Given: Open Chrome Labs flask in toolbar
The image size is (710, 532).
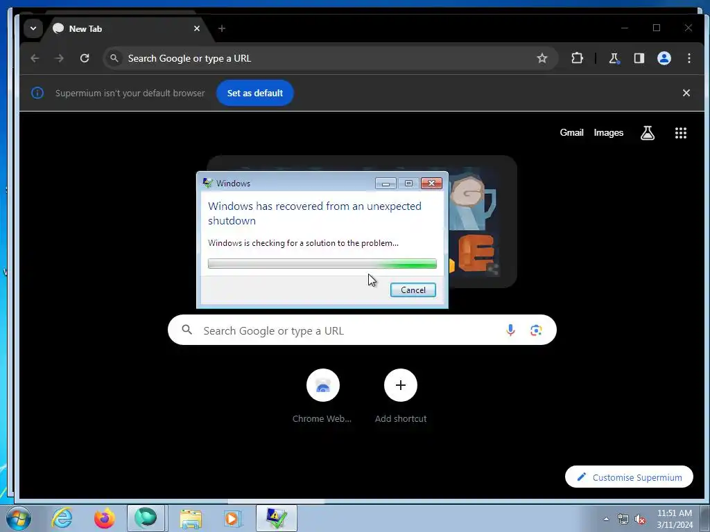Looking at the screenshot, I should click(x=614, y=58).
